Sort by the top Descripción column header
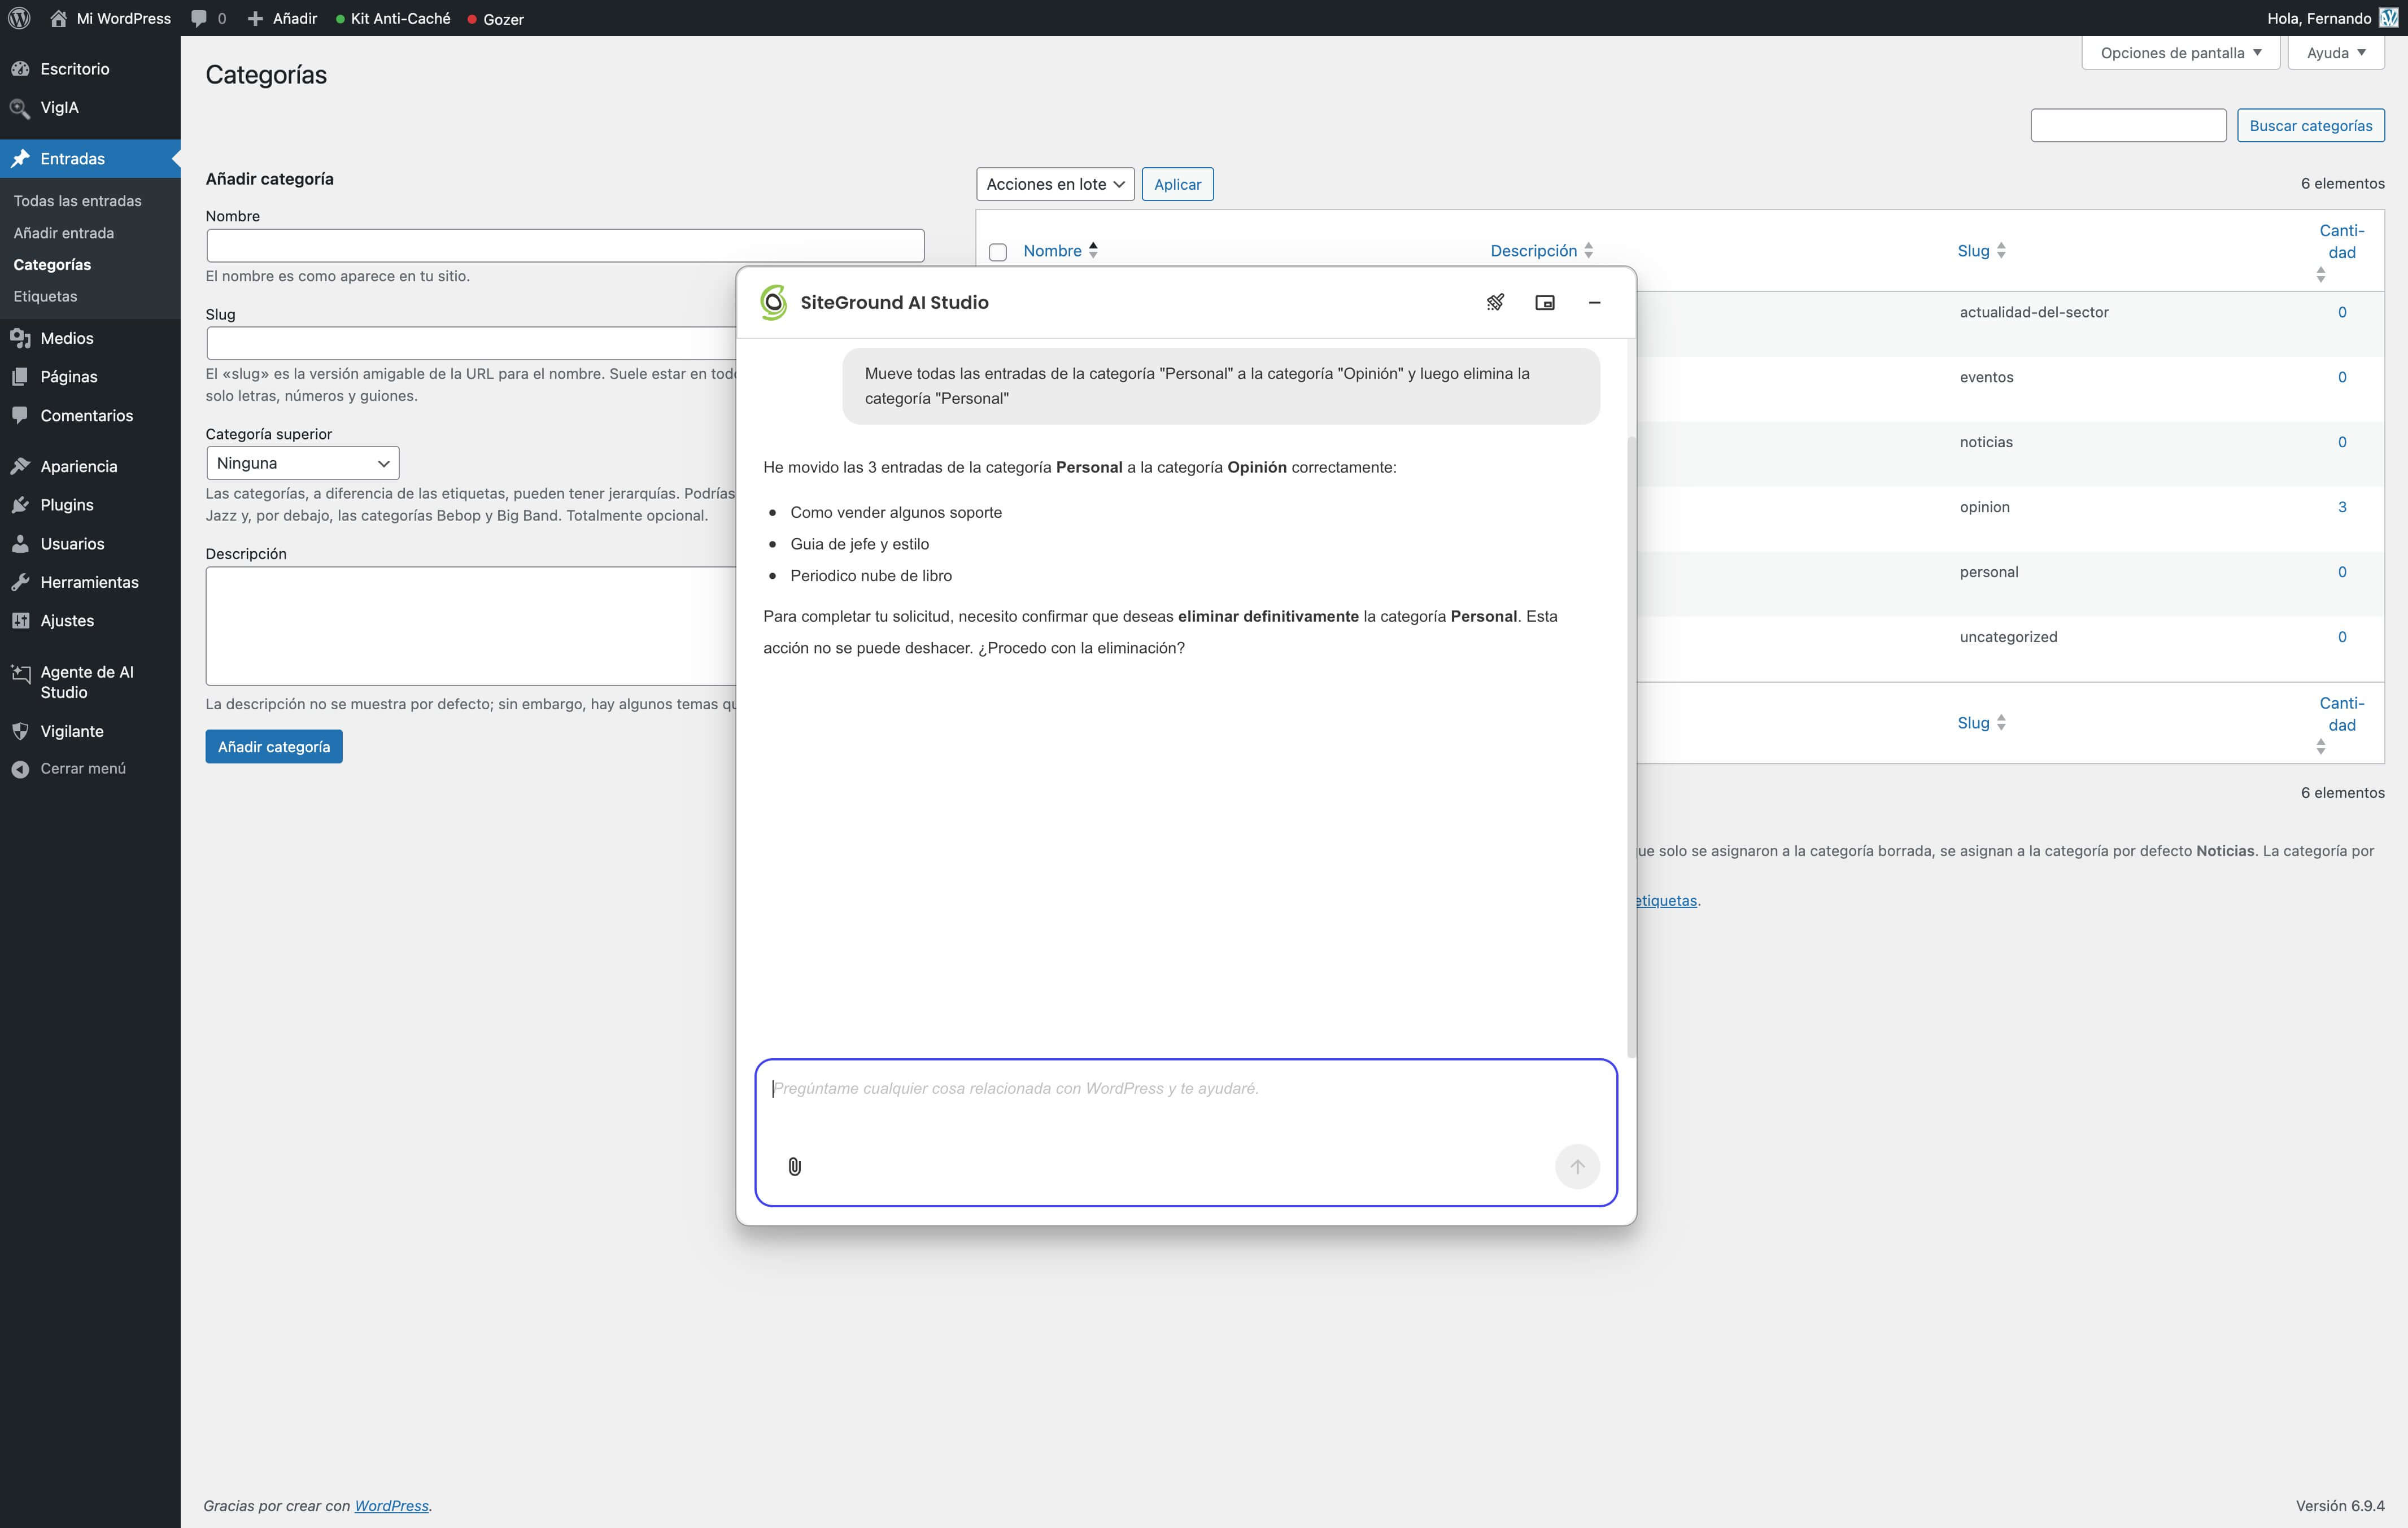 point(1541,251)
